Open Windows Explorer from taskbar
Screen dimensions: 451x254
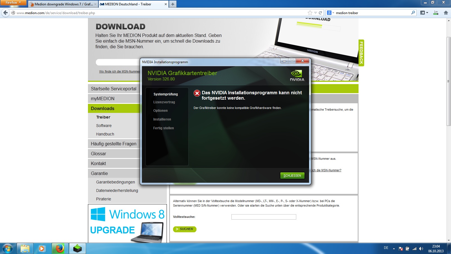[25, 249]
